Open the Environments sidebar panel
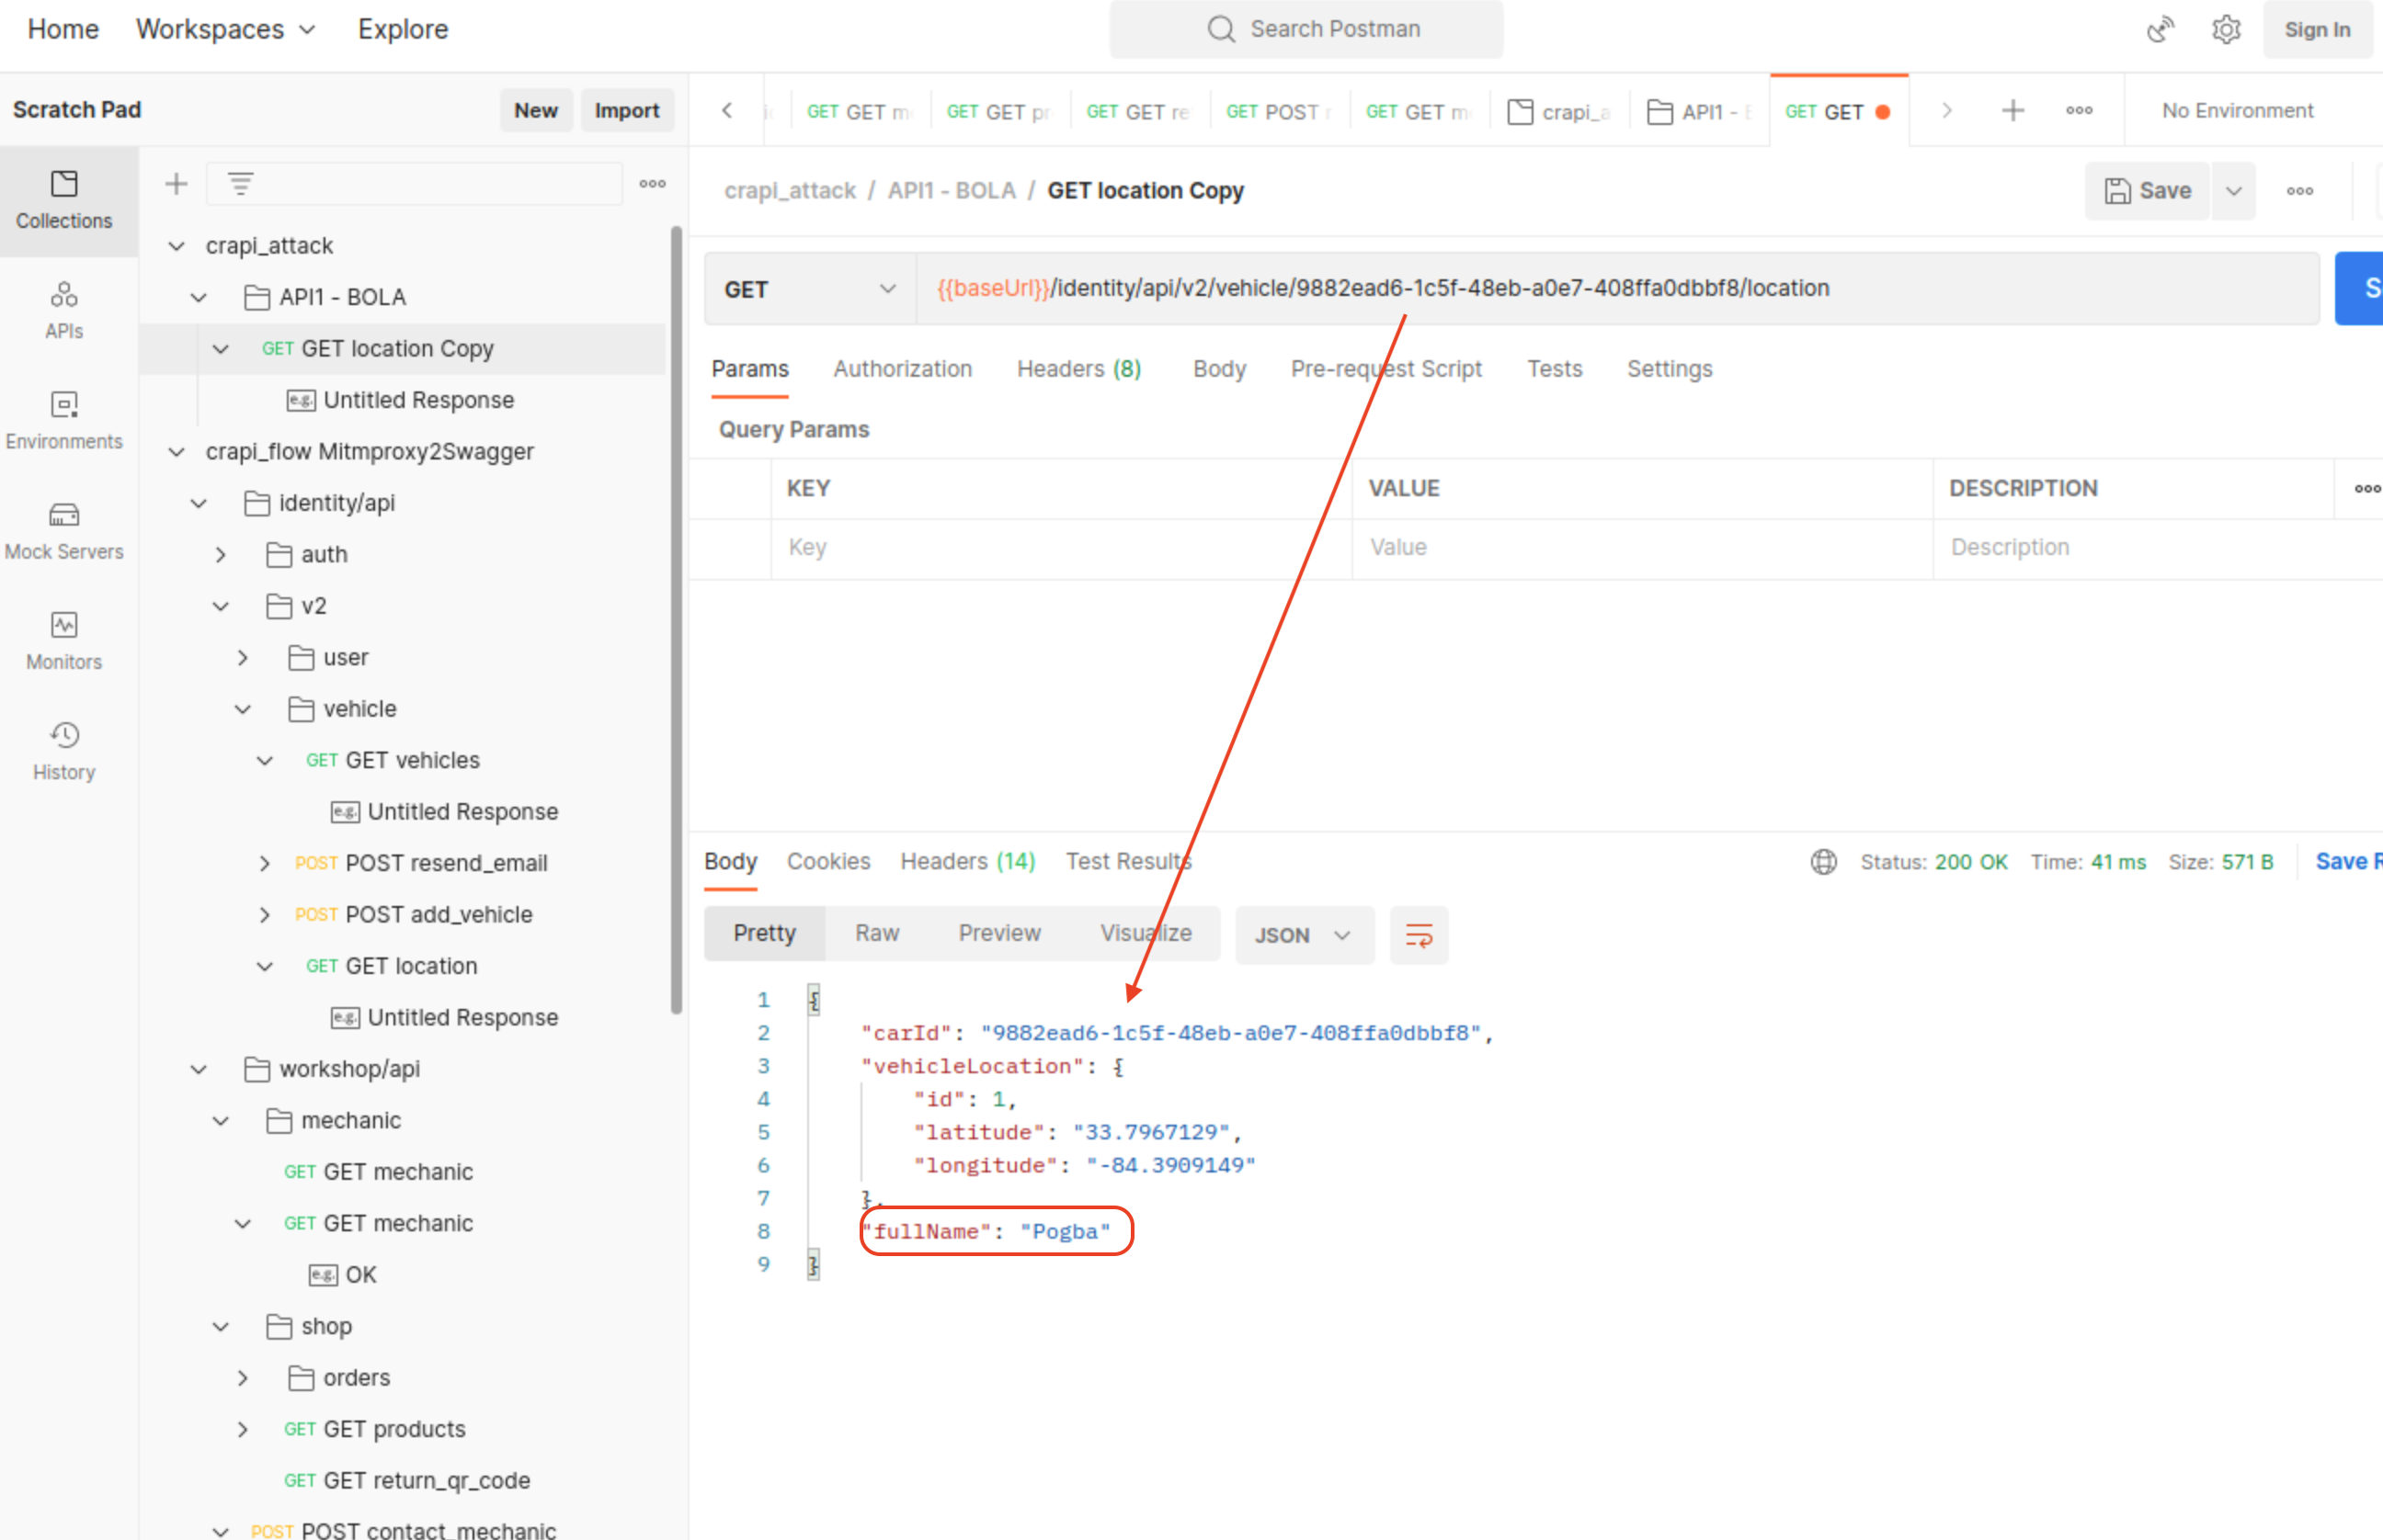 (x=64, y=420)
